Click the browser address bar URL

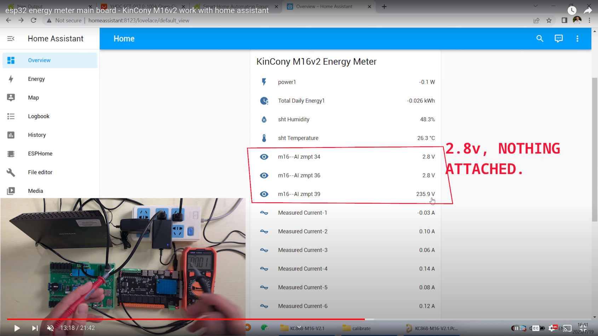pyautogui.click(x=139, y=21)
